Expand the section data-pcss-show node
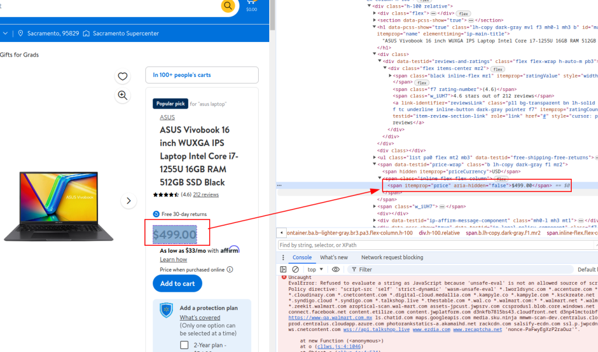The image size is (598, 352). pos(374,20)
